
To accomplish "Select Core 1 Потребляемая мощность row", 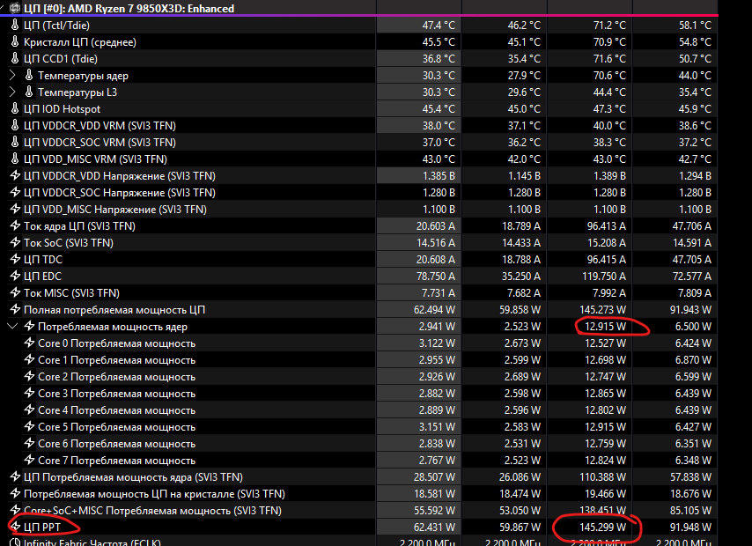I will [x=116, y=360].
